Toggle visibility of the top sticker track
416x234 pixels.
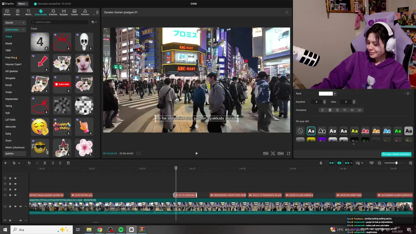(x=15, y=178)
